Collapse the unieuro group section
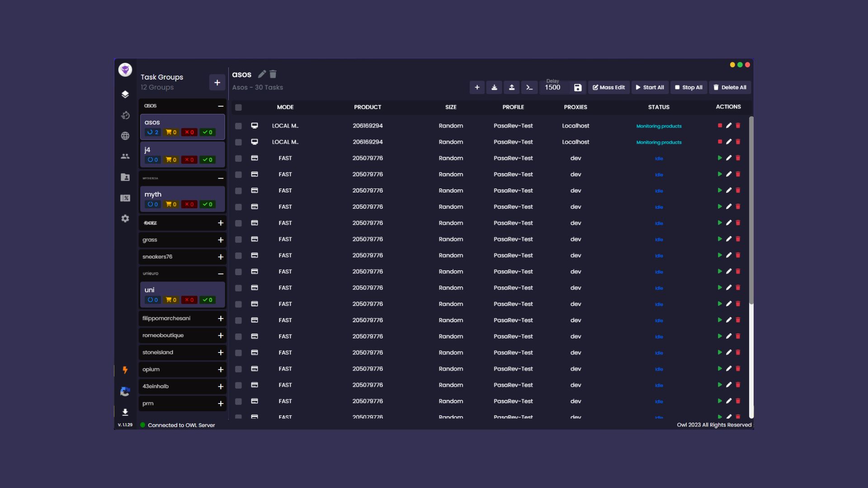 click(221, 274)
